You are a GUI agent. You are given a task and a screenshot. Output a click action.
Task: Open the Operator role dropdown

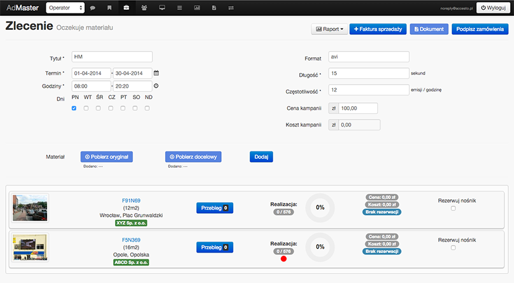65,8
